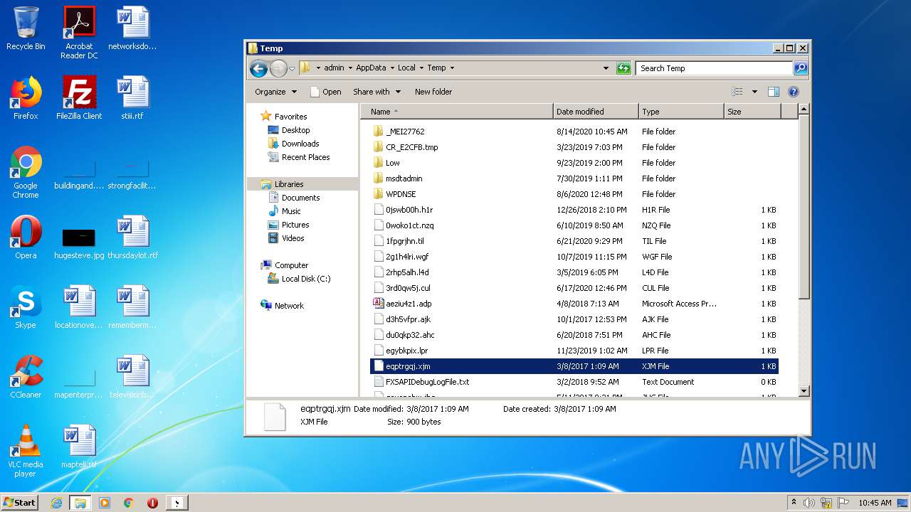Screen dimensions: 911x512
Task: Toggle the preview pane icon
Action: [774, 92]
